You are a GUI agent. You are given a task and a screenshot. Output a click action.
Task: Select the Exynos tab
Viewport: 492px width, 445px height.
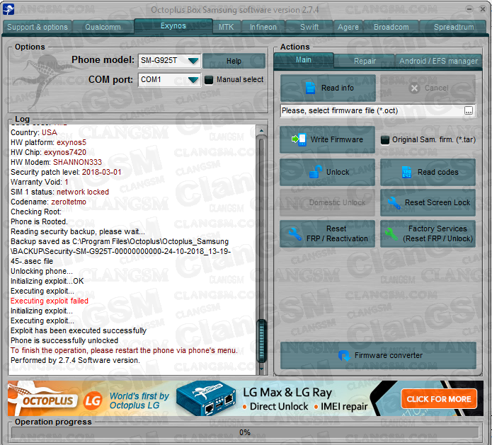click(x=173, y=25)
